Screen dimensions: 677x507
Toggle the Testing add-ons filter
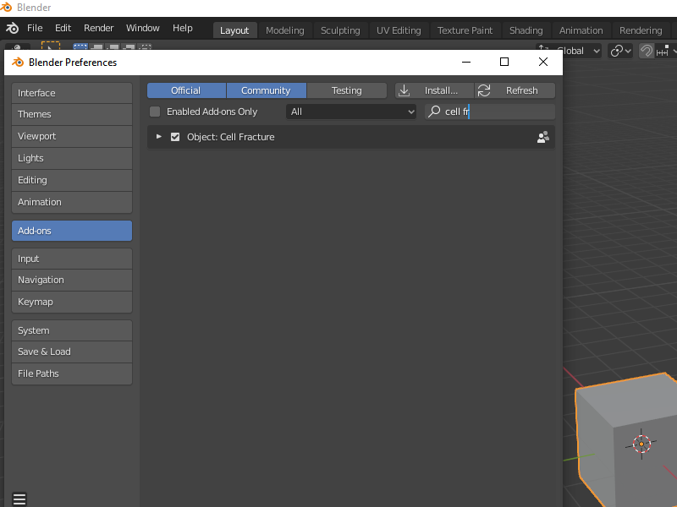click(x=347, y=90)
